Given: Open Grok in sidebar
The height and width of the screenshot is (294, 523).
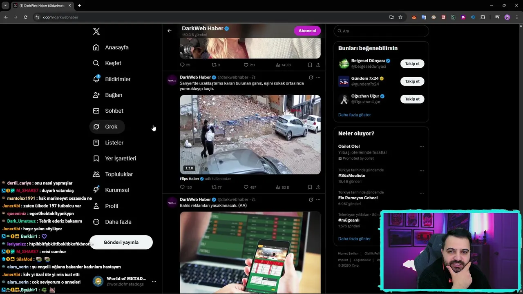Looking at the screenshot, I should click(x=107, y=127).
